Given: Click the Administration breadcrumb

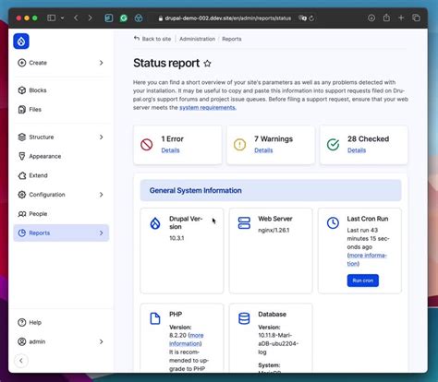Looking at the screenshot, I should [x=197, y=39].
